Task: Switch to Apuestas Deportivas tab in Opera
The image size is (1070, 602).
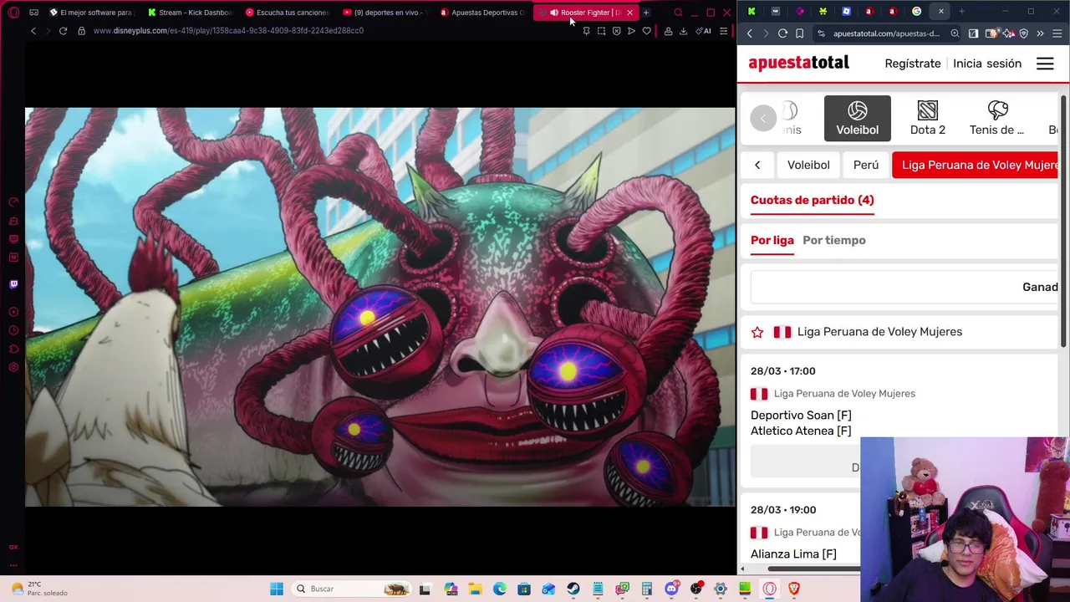Action: [x=482, y=13]
